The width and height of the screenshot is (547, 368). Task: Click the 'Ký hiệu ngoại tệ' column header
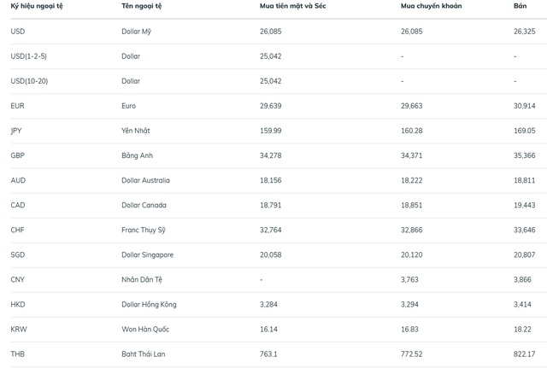pos(37,6)
